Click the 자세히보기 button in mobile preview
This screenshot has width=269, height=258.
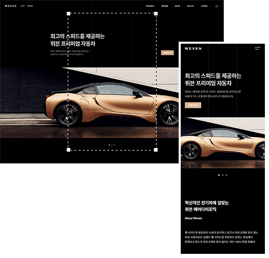coord(193,105)
